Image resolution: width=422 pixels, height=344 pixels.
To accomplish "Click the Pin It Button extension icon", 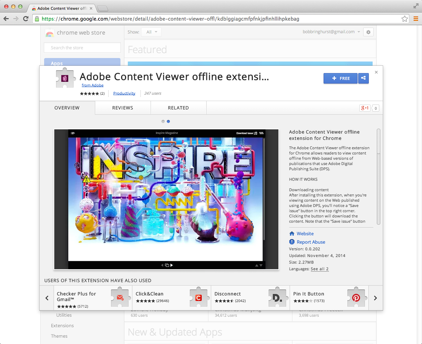I will [357, 297].
